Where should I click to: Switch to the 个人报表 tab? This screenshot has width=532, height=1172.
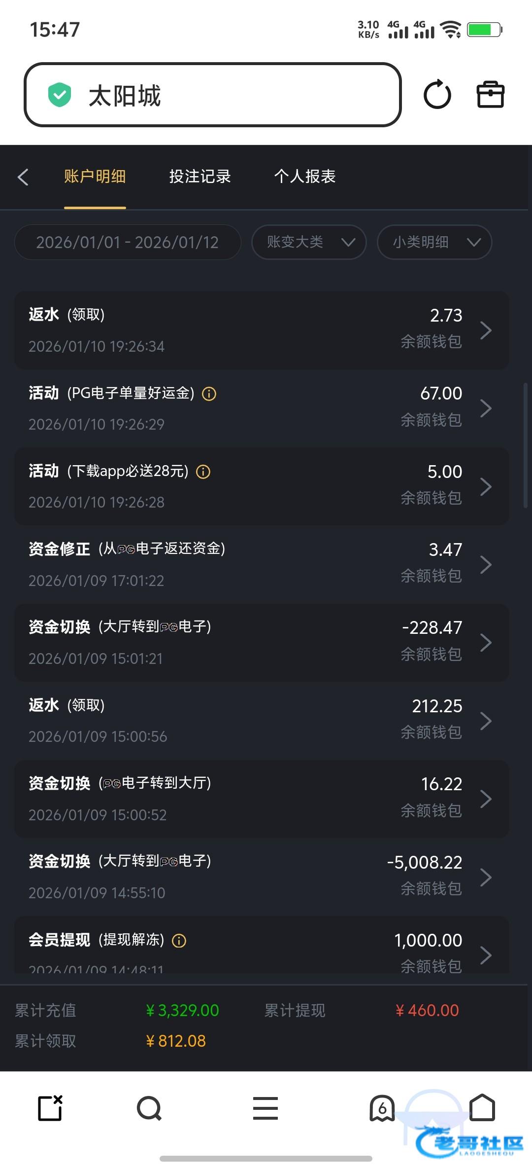[305, 177]
